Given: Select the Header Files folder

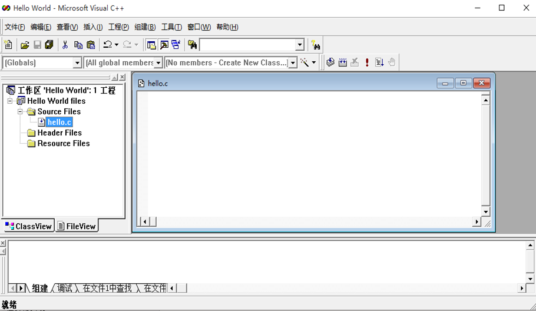Looking at the screenshot, I should click(59, 133).
